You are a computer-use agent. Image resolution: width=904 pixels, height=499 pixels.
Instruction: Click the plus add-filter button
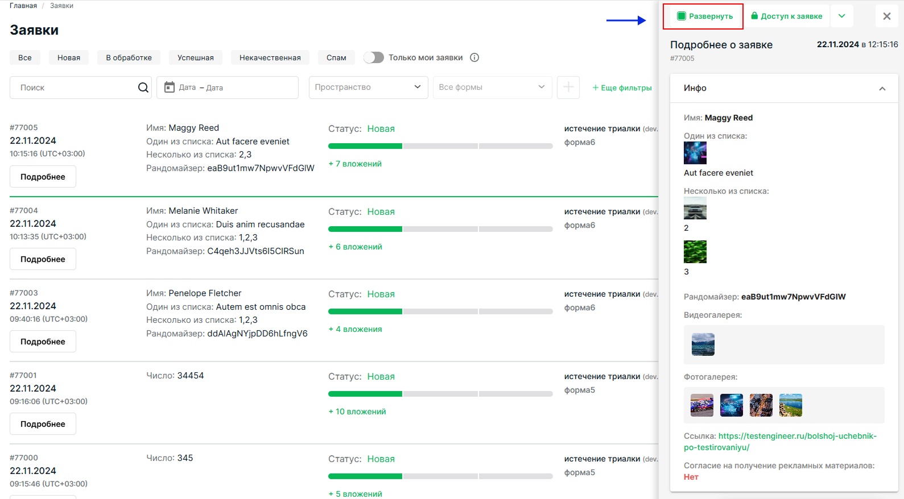point(568,88)
